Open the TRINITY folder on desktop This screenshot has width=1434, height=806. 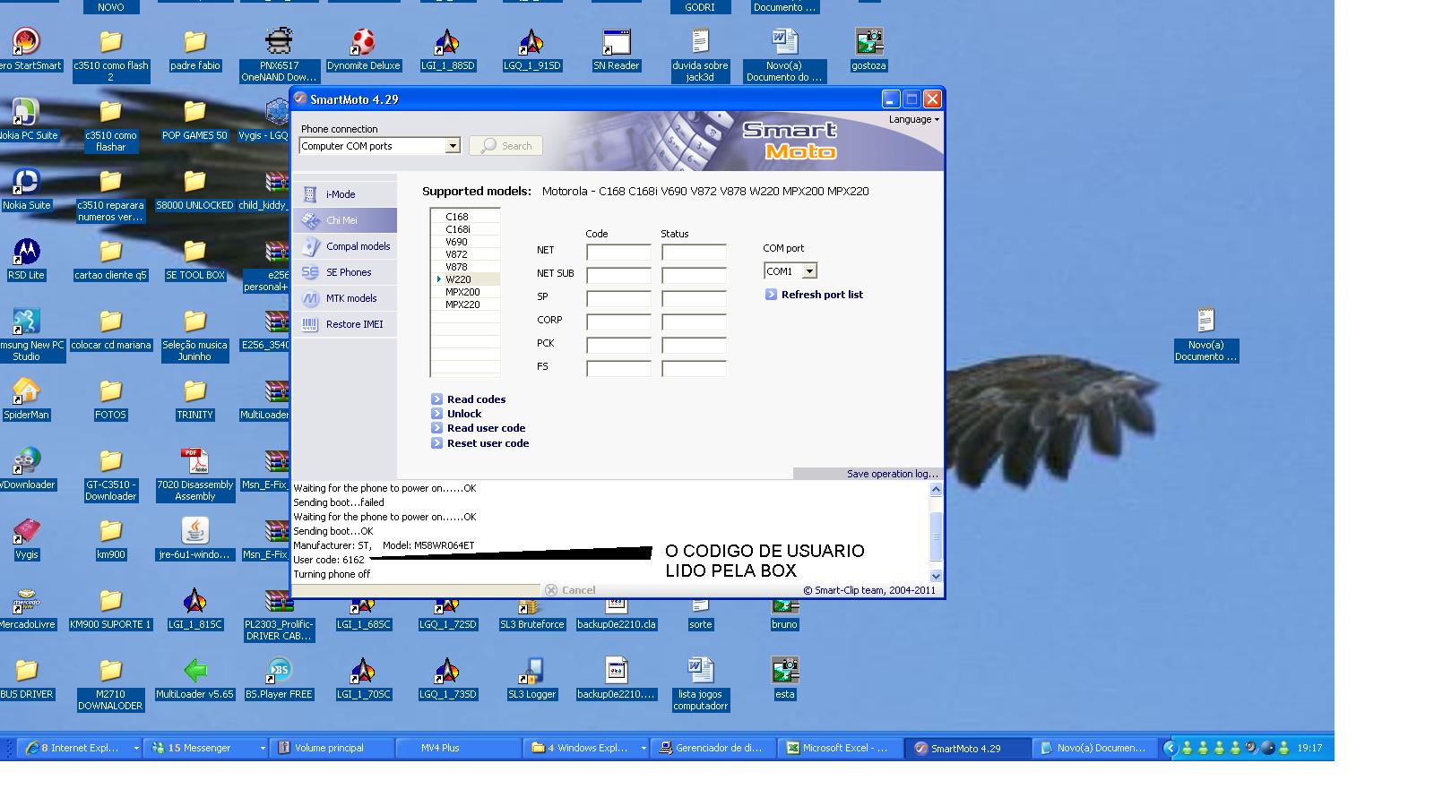(194, 399)
